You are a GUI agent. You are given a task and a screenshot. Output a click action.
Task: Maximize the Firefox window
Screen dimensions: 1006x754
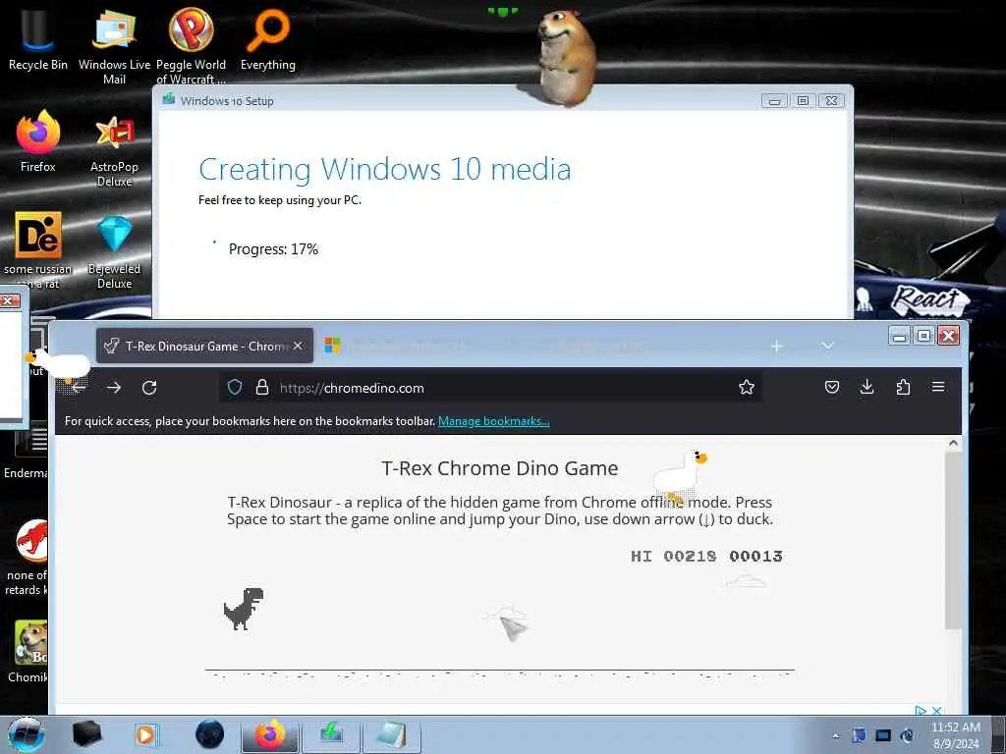pyautogui.click(x=923, y=336)
